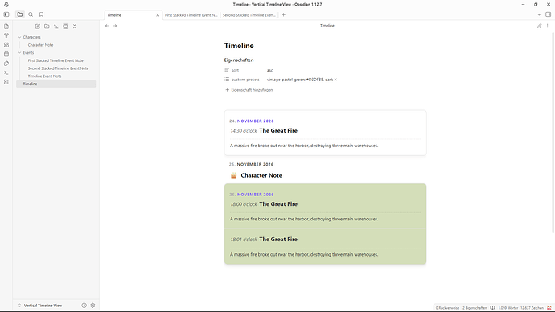Click Eigenschaft hinzufügen to add property
555x312 pixels.
[249, 90]
